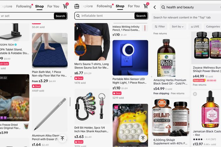Open the Filter options
Screen dimensions: 221x147
[160, 26]
